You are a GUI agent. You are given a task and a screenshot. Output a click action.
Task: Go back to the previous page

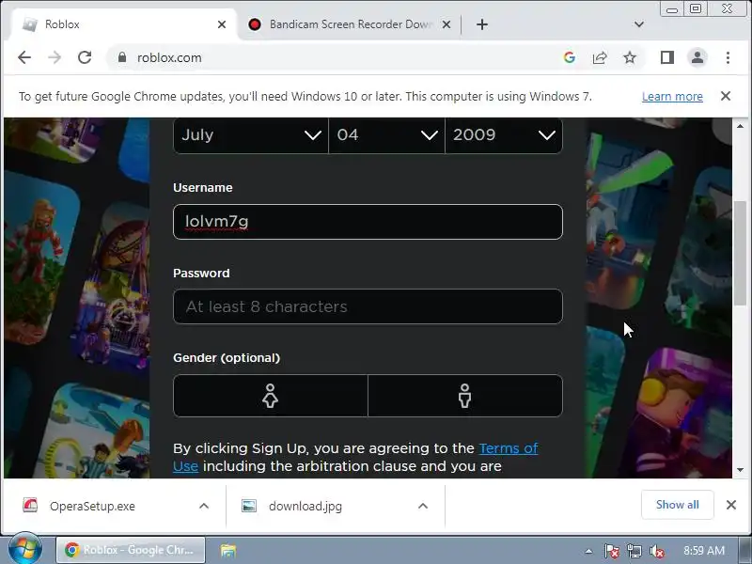tap(24, 57)
